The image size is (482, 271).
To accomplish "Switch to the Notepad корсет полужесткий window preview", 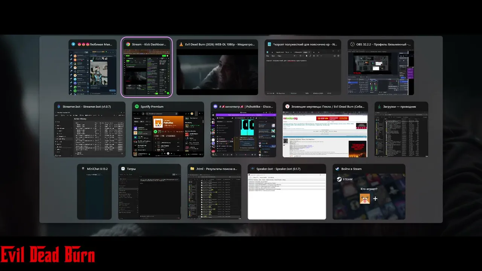I will (303, 73).
